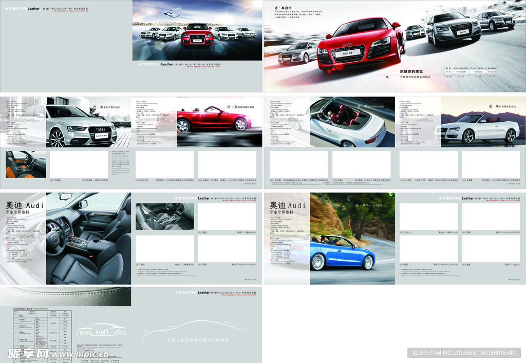The image size is (526, 363).
Task: Select the blank leather swatch labeled 1805
Action: (x=165, y=164)
